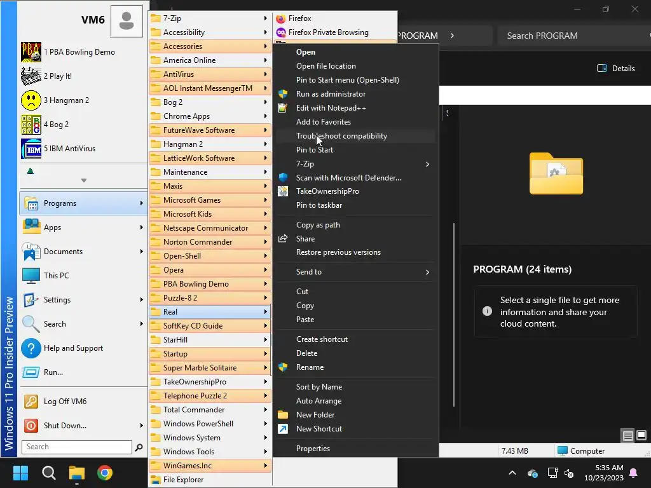Viewport: 651px width, 488px height.
Task: Expand the Windows Tools folder
Action: coord(210,452)
